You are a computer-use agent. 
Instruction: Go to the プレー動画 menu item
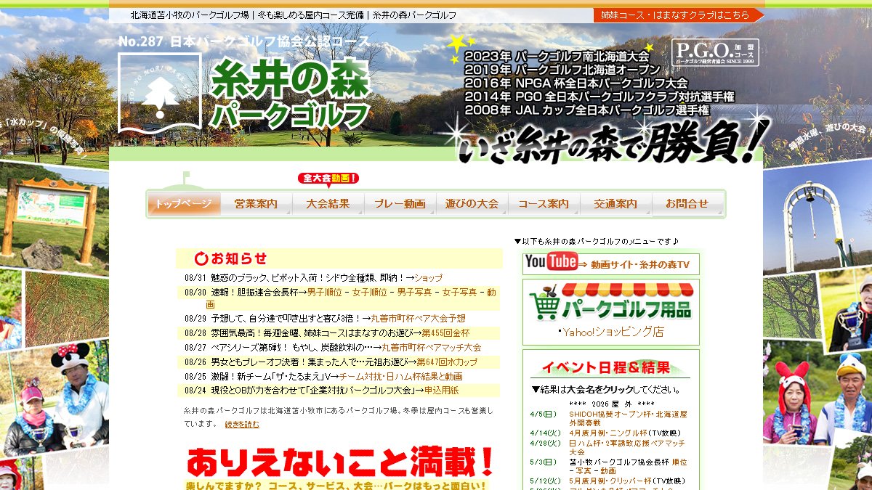click(400, 204)
